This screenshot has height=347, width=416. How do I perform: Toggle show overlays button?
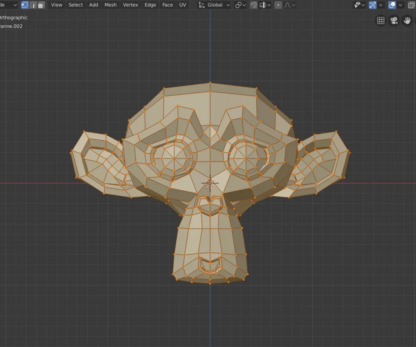coord(392,5)
